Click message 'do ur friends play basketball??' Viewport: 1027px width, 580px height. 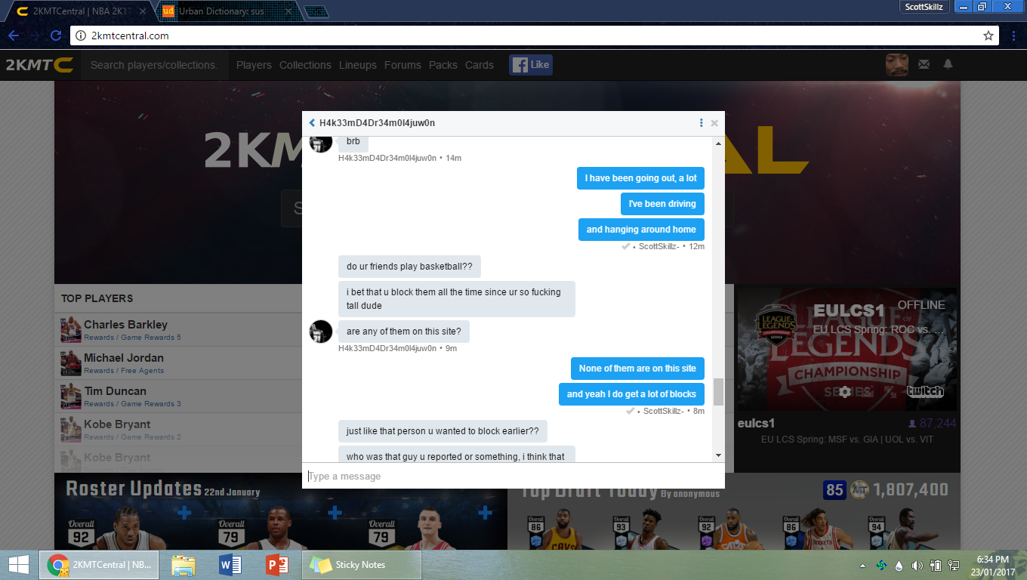[409, 267]
